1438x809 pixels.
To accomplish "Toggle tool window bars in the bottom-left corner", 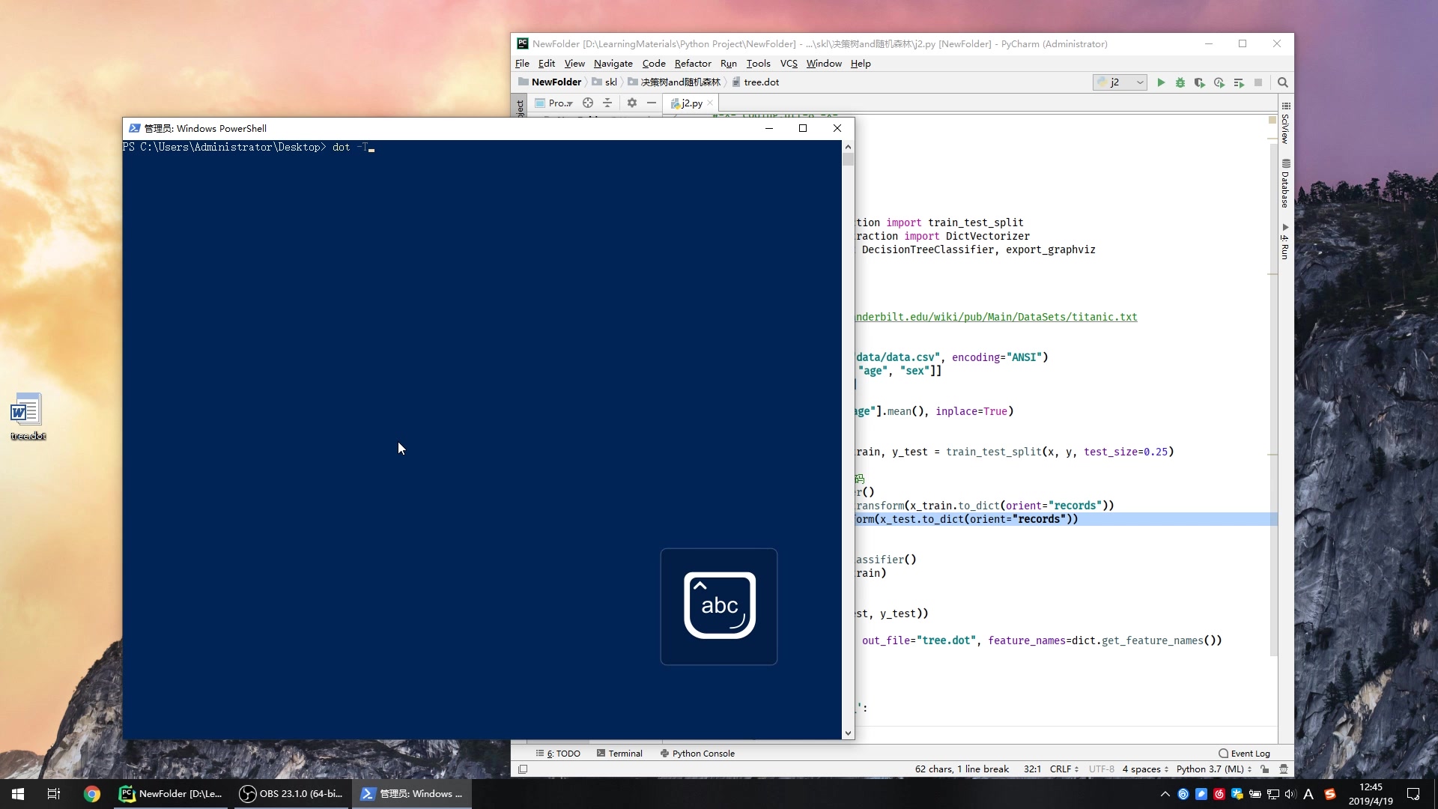I will (x=523, y=769).
